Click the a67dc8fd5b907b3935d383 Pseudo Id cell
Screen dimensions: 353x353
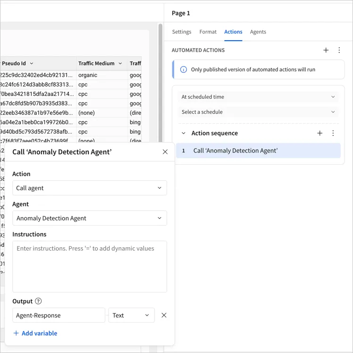coord(38,103)
